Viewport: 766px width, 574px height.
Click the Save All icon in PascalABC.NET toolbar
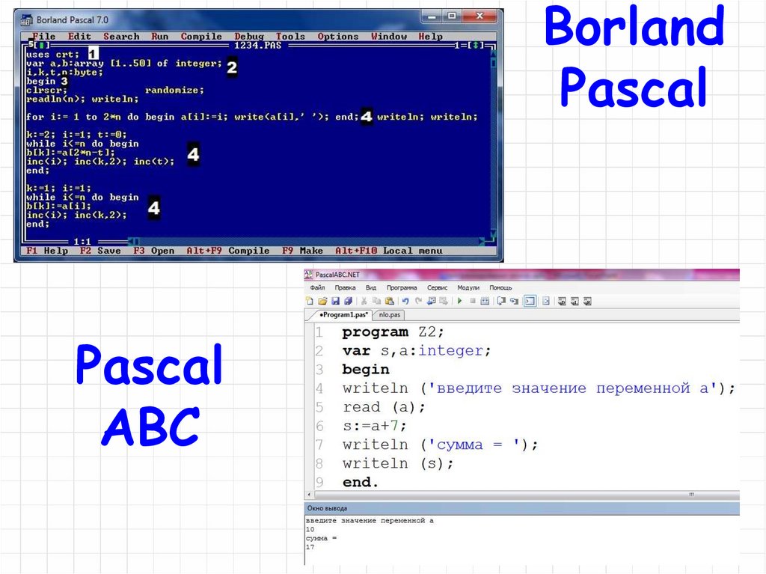[349, 301]
